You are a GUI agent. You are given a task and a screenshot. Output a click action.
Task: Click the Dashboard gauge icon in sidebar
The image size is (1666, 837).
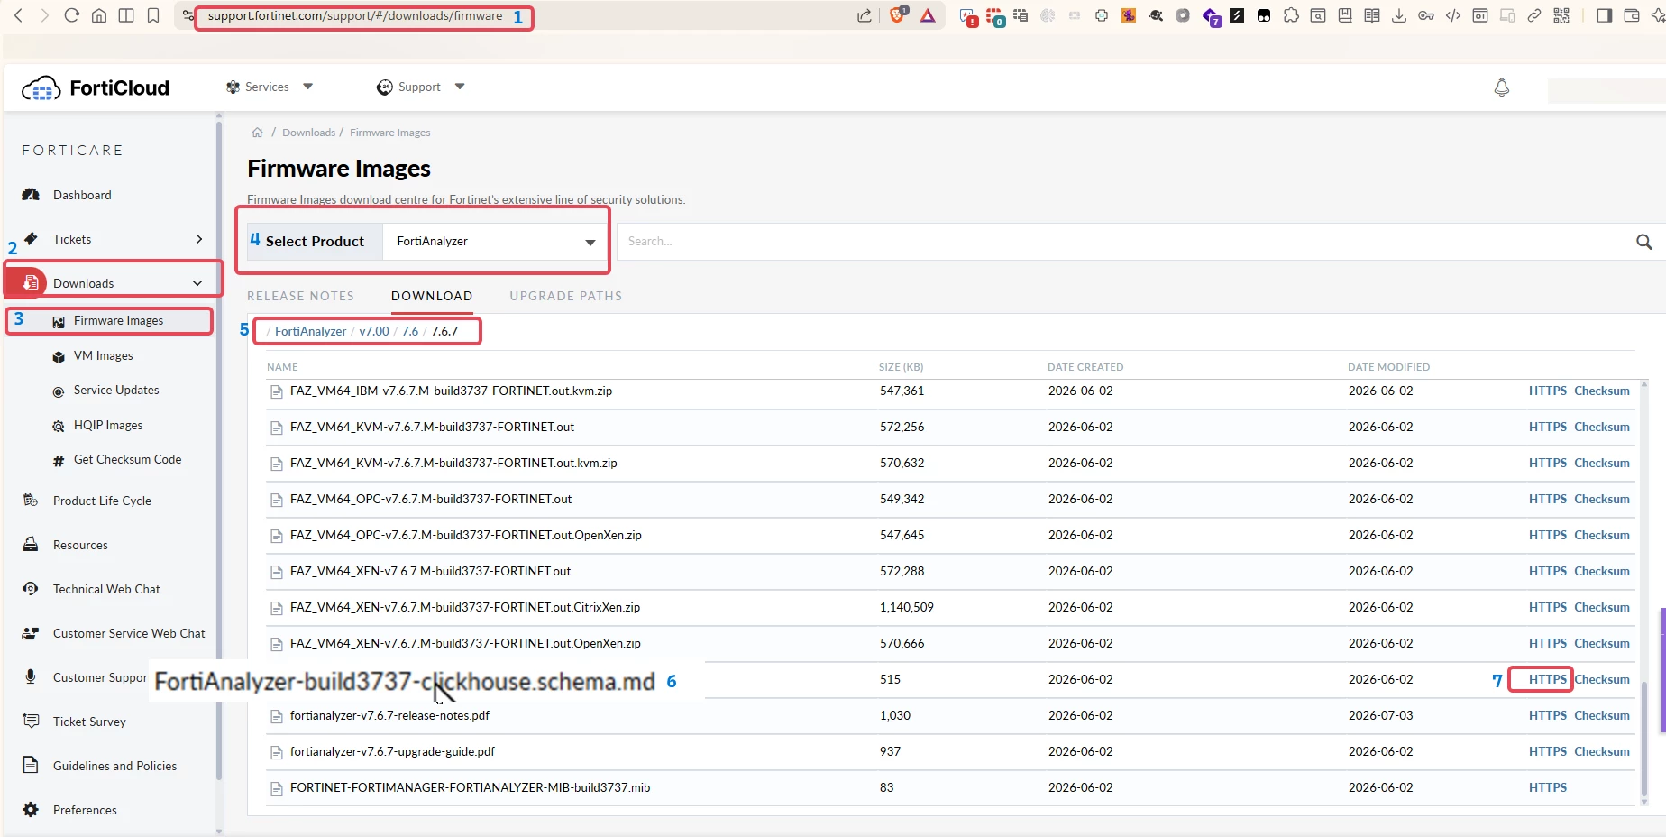point(31,195)
